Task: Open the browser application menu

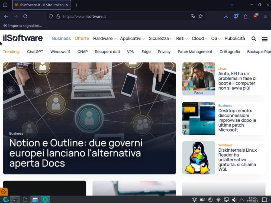Action: 266,16
